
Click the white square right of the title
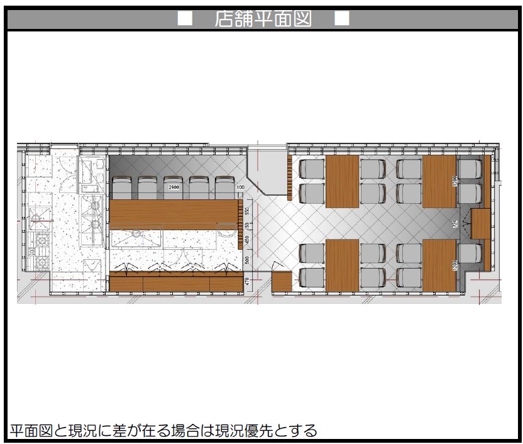(341, 19)
